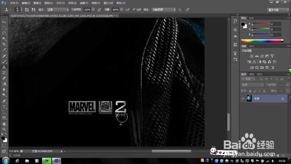Select the History Brush tool
The image size is (291, 164).
[x=4, y=73]
